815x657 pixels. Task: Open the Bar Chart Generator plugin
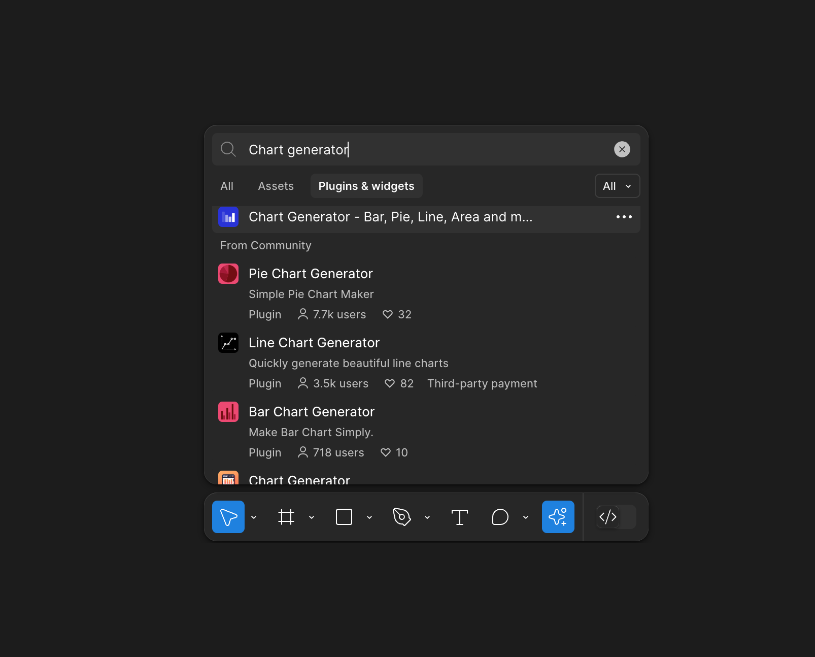tap(312, 412)
